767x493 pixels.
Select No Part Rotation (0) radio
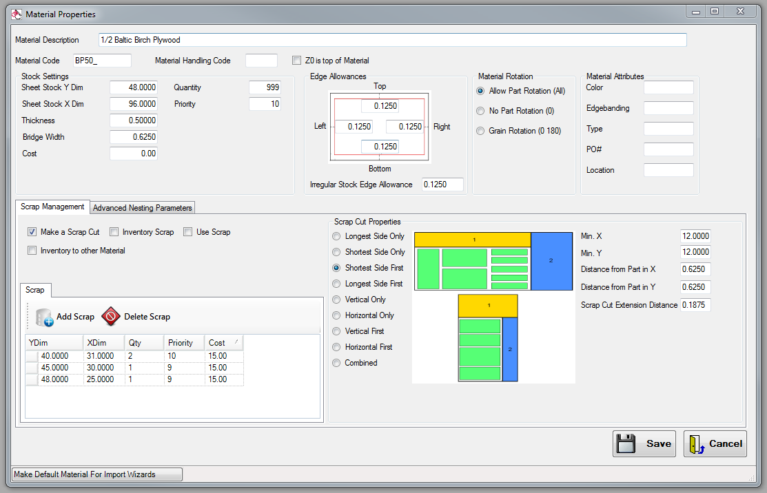[x=480, y=111]
